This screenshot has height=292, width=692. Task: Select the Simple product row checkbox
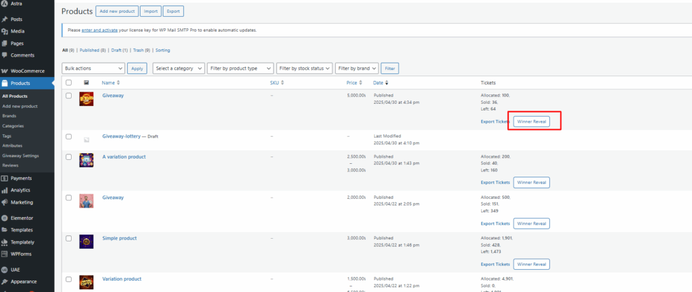coord(68,239)
